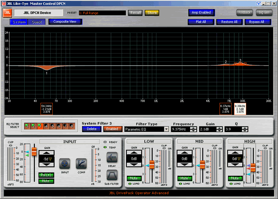Open the INPUT source settings icon
The width and height of the screenshot is (278, 199).
pos(64,164)
